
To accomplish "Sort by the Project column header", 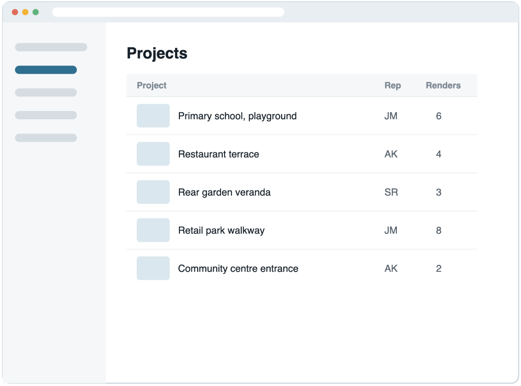I will point(152,85).
